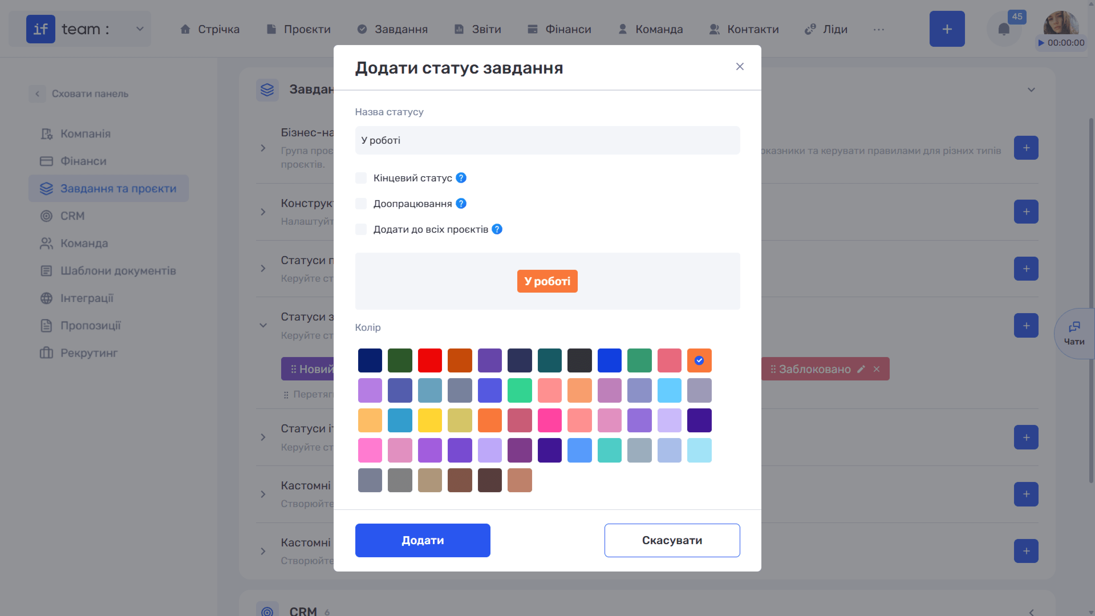This screenshot has width=1095, height=616.
Task: Delete the Заблоковано status
Action: (x=877, y=369)
